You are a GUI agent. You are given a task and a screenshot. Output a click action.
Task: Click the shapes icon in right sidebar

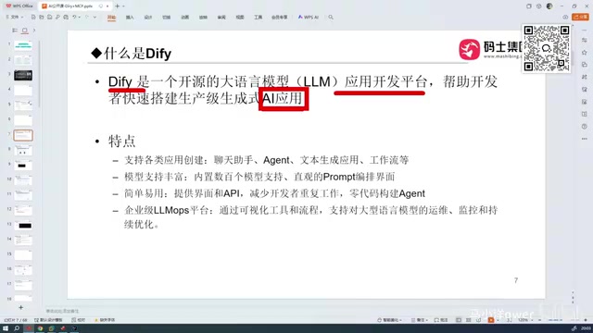pos(585,65)
